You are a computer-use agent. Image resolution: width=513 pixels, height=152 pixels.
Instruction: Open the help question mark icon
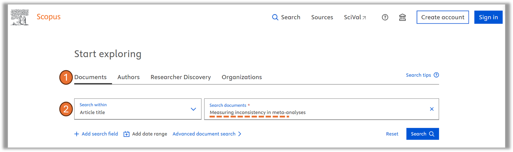pyautogui.click(x=385, y=17)
